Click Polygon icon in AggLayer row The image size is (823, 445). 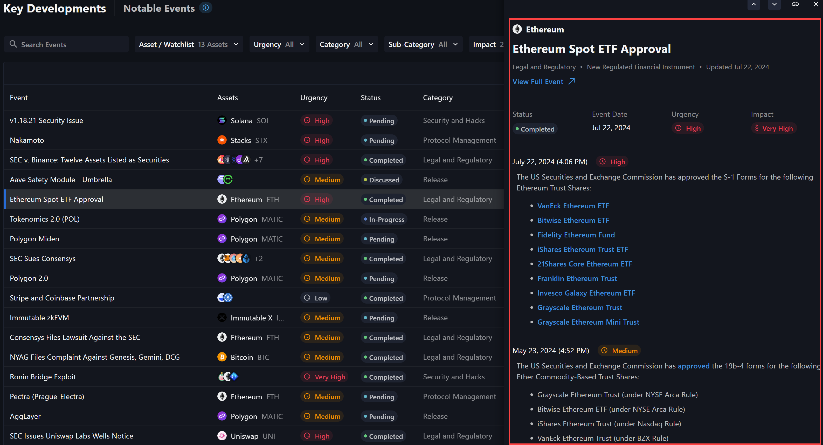click(222, 416)
